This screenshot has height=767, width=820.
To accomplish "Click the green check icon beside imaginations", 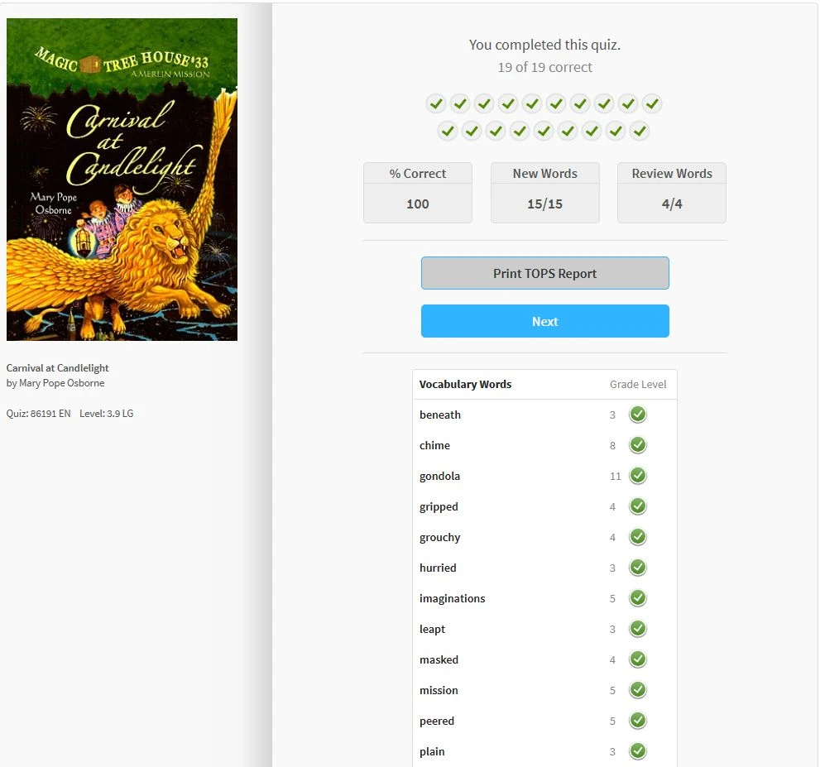I will (637, 597).
